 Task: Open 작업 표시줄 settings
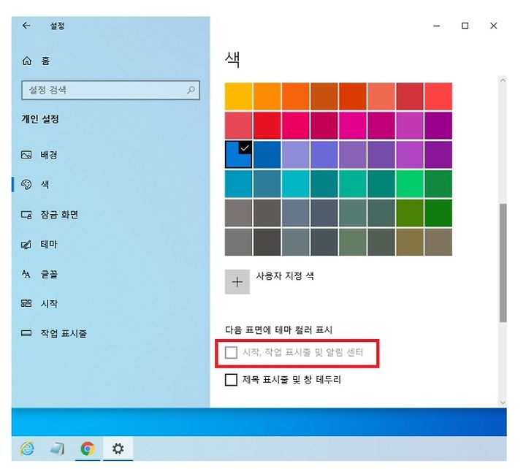(64, 333)
